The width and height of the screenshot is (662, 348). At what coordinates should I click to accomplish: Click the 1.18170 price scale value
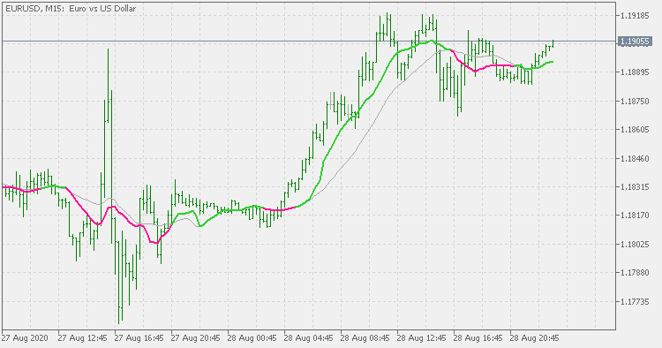coord(635,216)
